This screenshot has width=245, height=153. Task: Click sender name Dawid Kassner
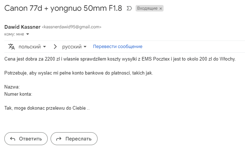22,27
